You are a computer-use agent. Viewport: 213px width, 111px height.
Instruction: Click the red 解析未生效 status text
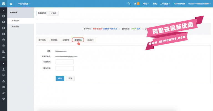[97, 29]
